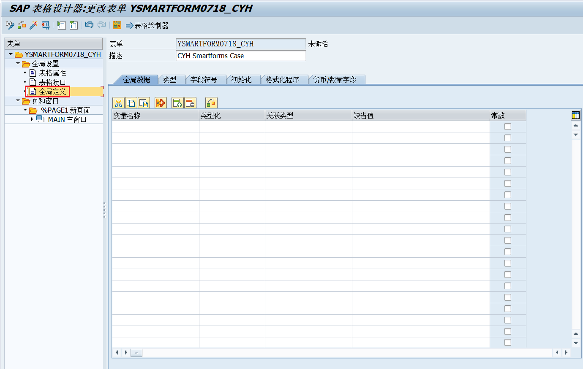The image size is (583, 369).
Task: Click the 描述 field containing CYH Smartforms Case
Action: pyautogui.click(x=241, y=56)
